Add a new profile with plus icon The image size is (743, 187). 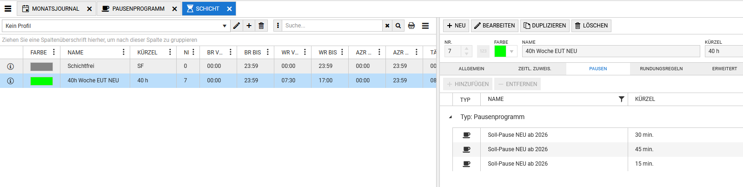[249, 26]
